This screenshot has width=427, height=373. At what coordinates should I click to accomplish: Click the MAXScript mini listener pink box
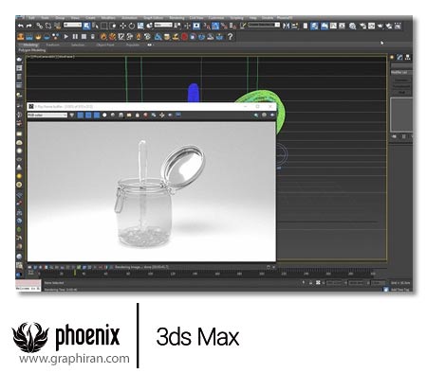(x=28, y=283)
